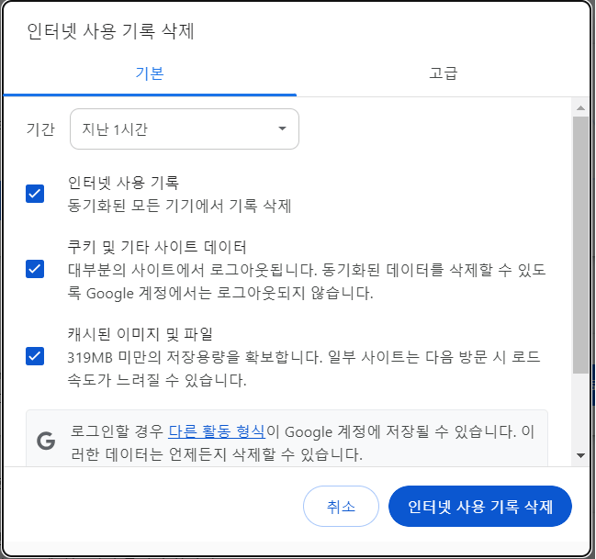Click the scrollbar up arrow
596x559 pixels.
[580, 108]
